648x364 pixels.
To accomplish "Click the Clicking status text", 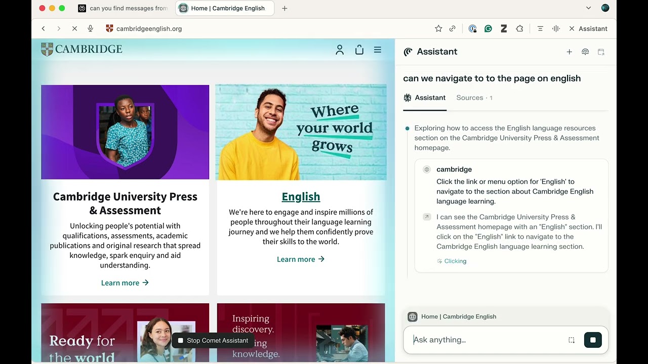I will click(x=455, y=261).
